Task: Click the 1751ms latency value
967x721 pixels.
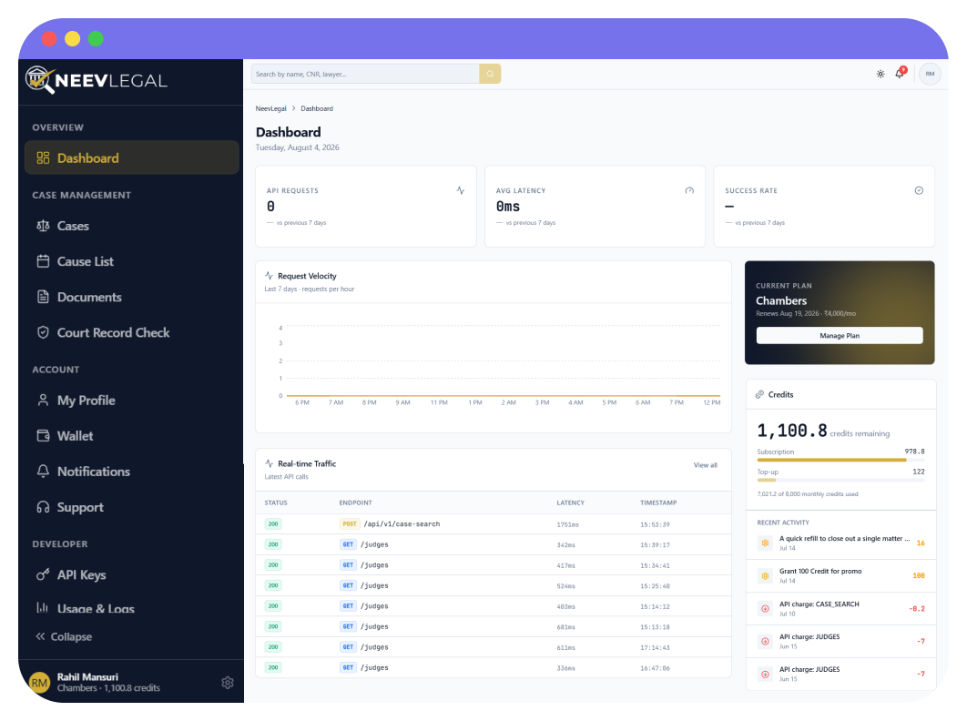Action: point(567,525)
